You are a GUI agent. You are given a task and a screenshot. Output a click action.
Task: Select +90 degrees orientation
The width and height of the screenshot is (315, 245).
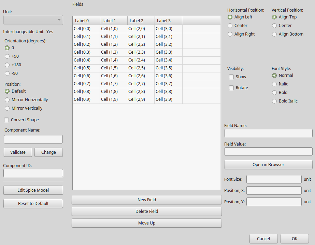point(7,56)
